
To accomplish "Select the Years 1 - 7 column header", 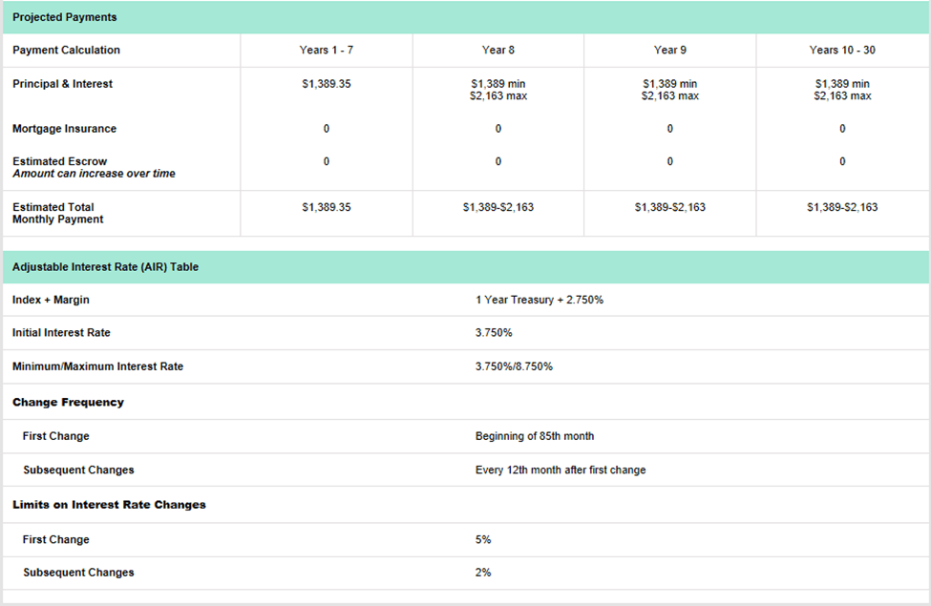I will [x=326, y=50].
